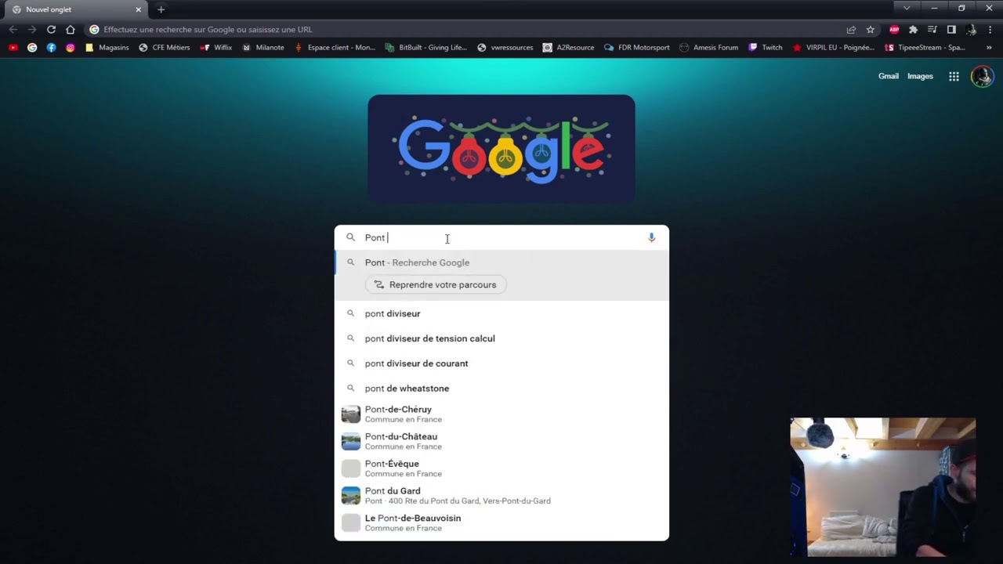1003x564 pixels.
Task: Click the Reprendre votre parcours button
Action: [x=436, y=284]
